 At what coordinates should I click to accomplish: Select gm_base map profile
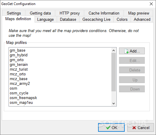[x=60, y=50]
